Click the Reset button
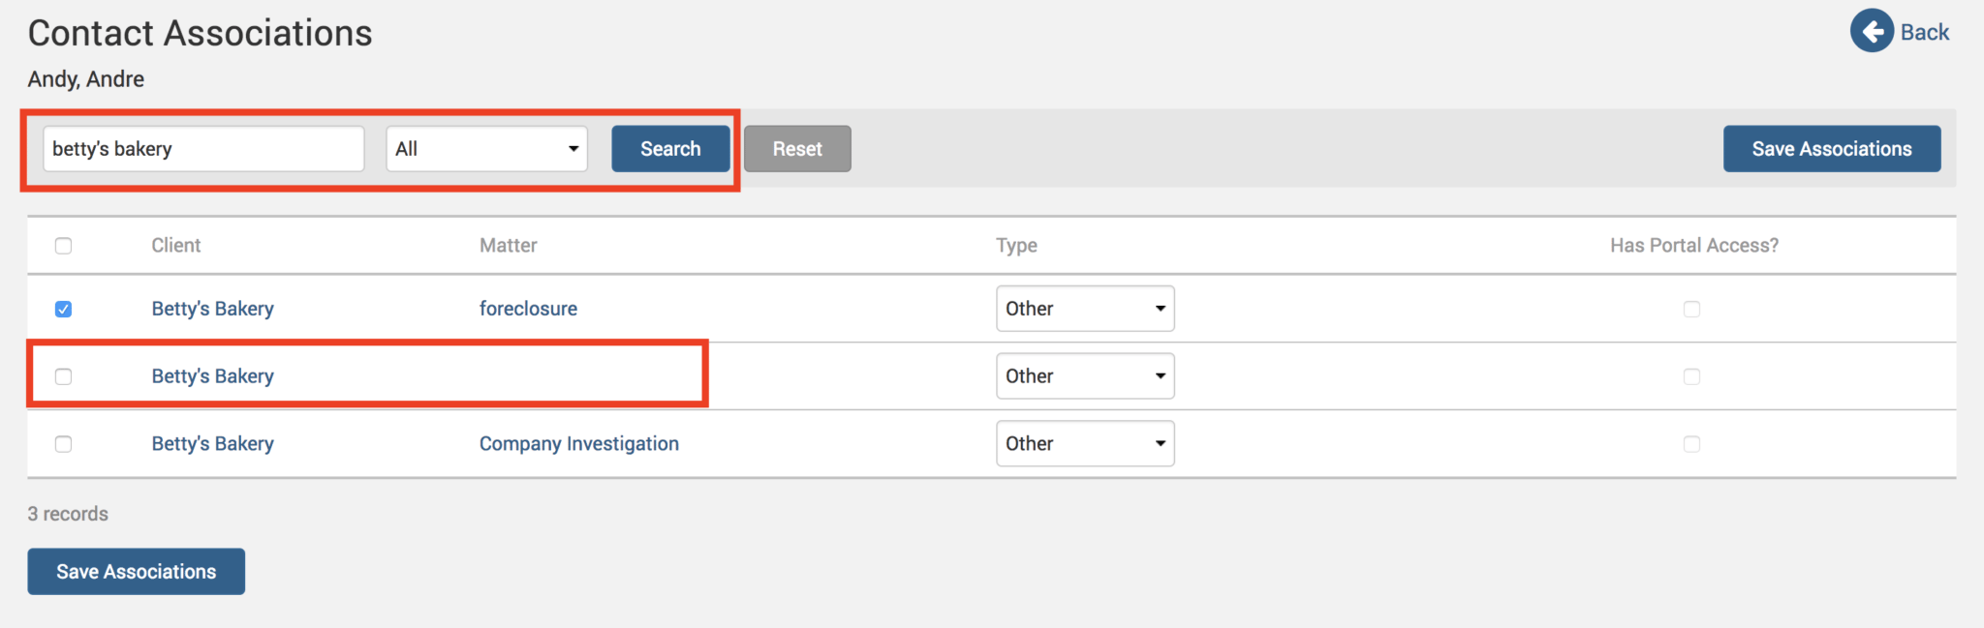 [x=796, y=149]
